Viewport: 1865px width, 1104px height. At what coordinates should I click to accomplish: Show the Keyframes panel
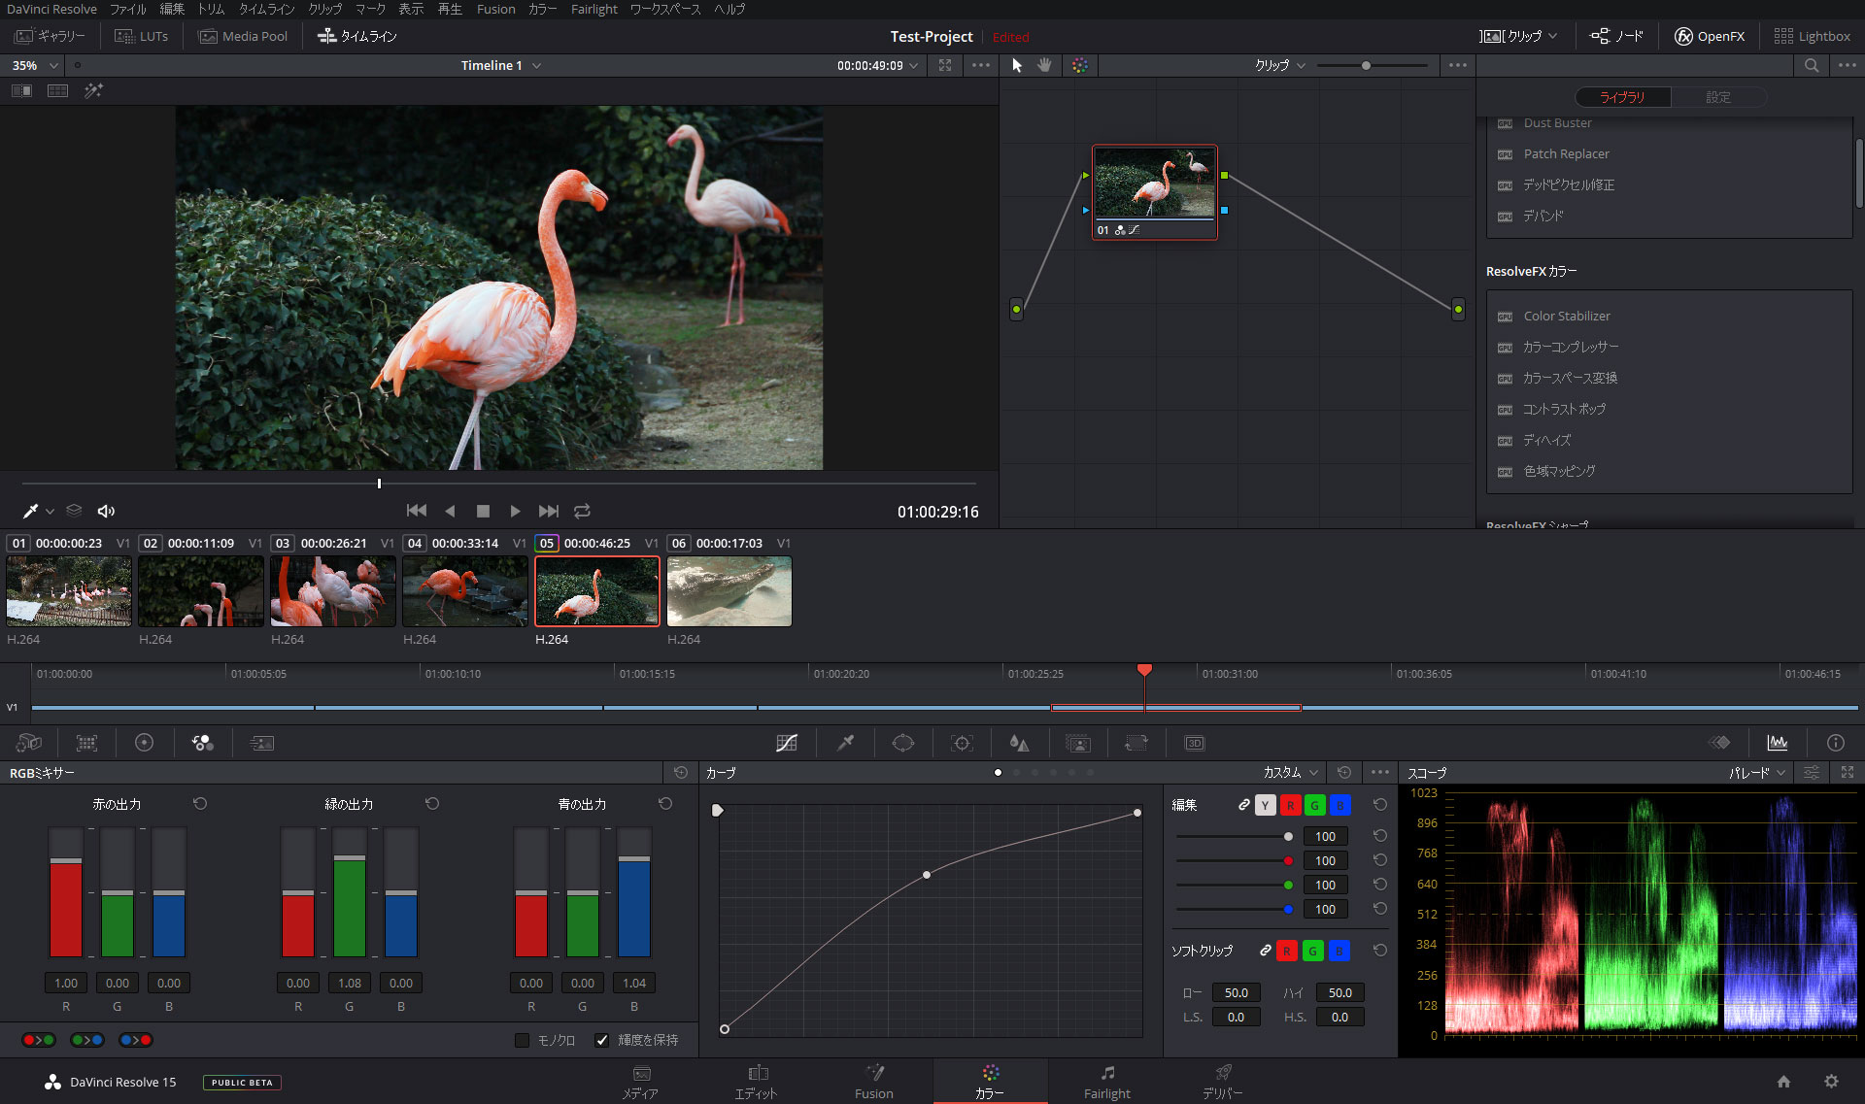[x=1719, y=743]
